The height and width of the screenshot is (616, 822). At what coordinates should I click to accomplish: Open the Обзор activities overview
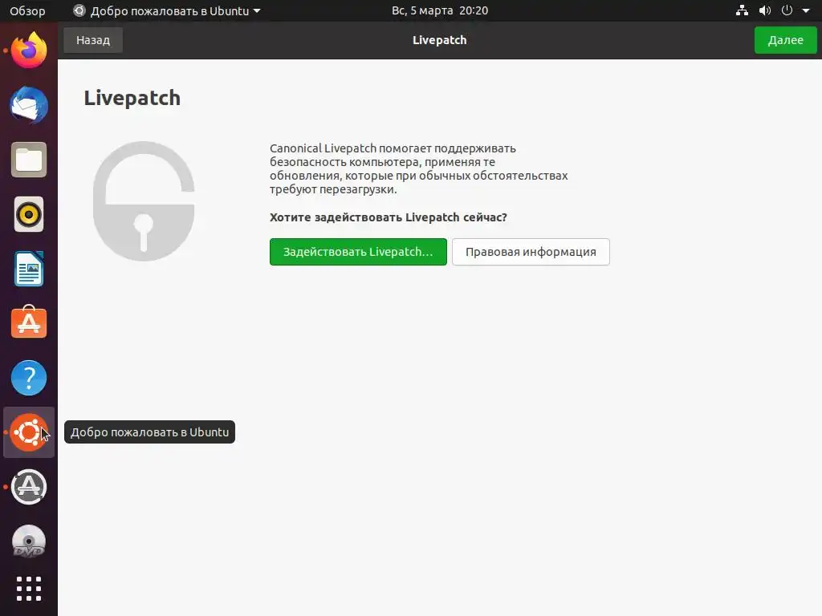pyautogui.click(x=27, y=10)
